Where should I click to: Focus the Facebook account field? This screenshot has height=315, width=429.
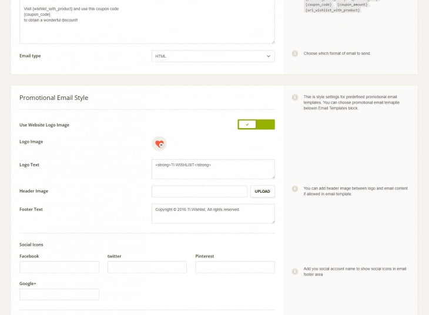coord(59,267)
